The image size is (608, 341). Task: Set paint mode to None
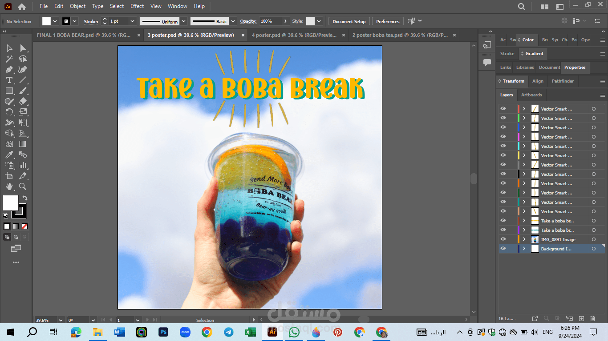[24, 226]
